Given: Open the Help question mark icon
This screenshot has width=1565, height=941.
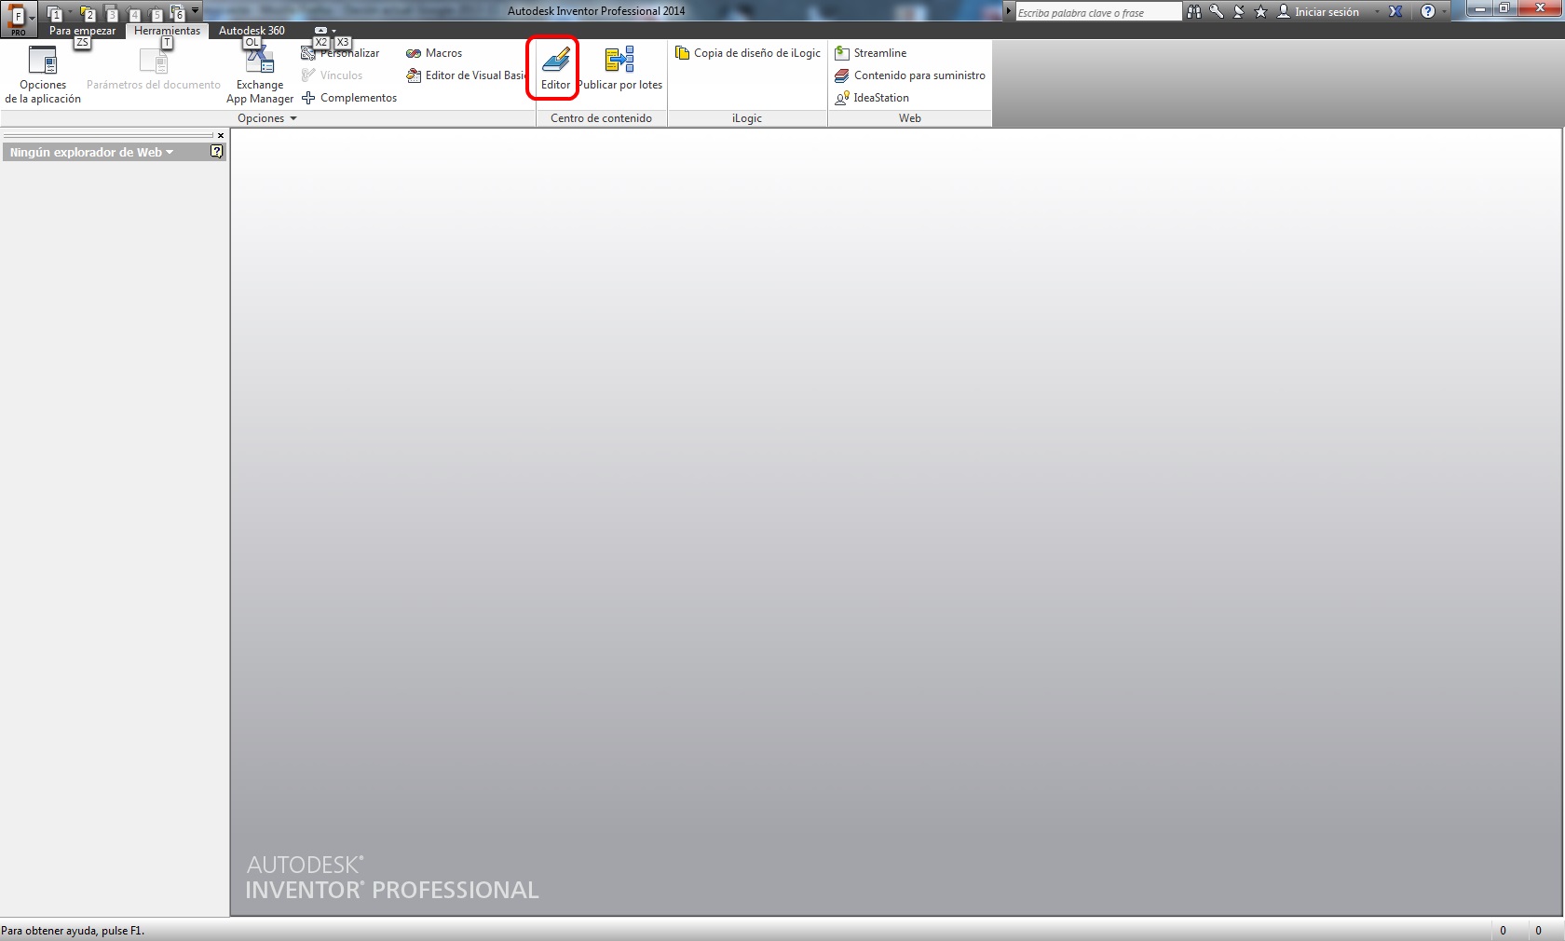Looking at the screenshot, I should [1428, 12].
